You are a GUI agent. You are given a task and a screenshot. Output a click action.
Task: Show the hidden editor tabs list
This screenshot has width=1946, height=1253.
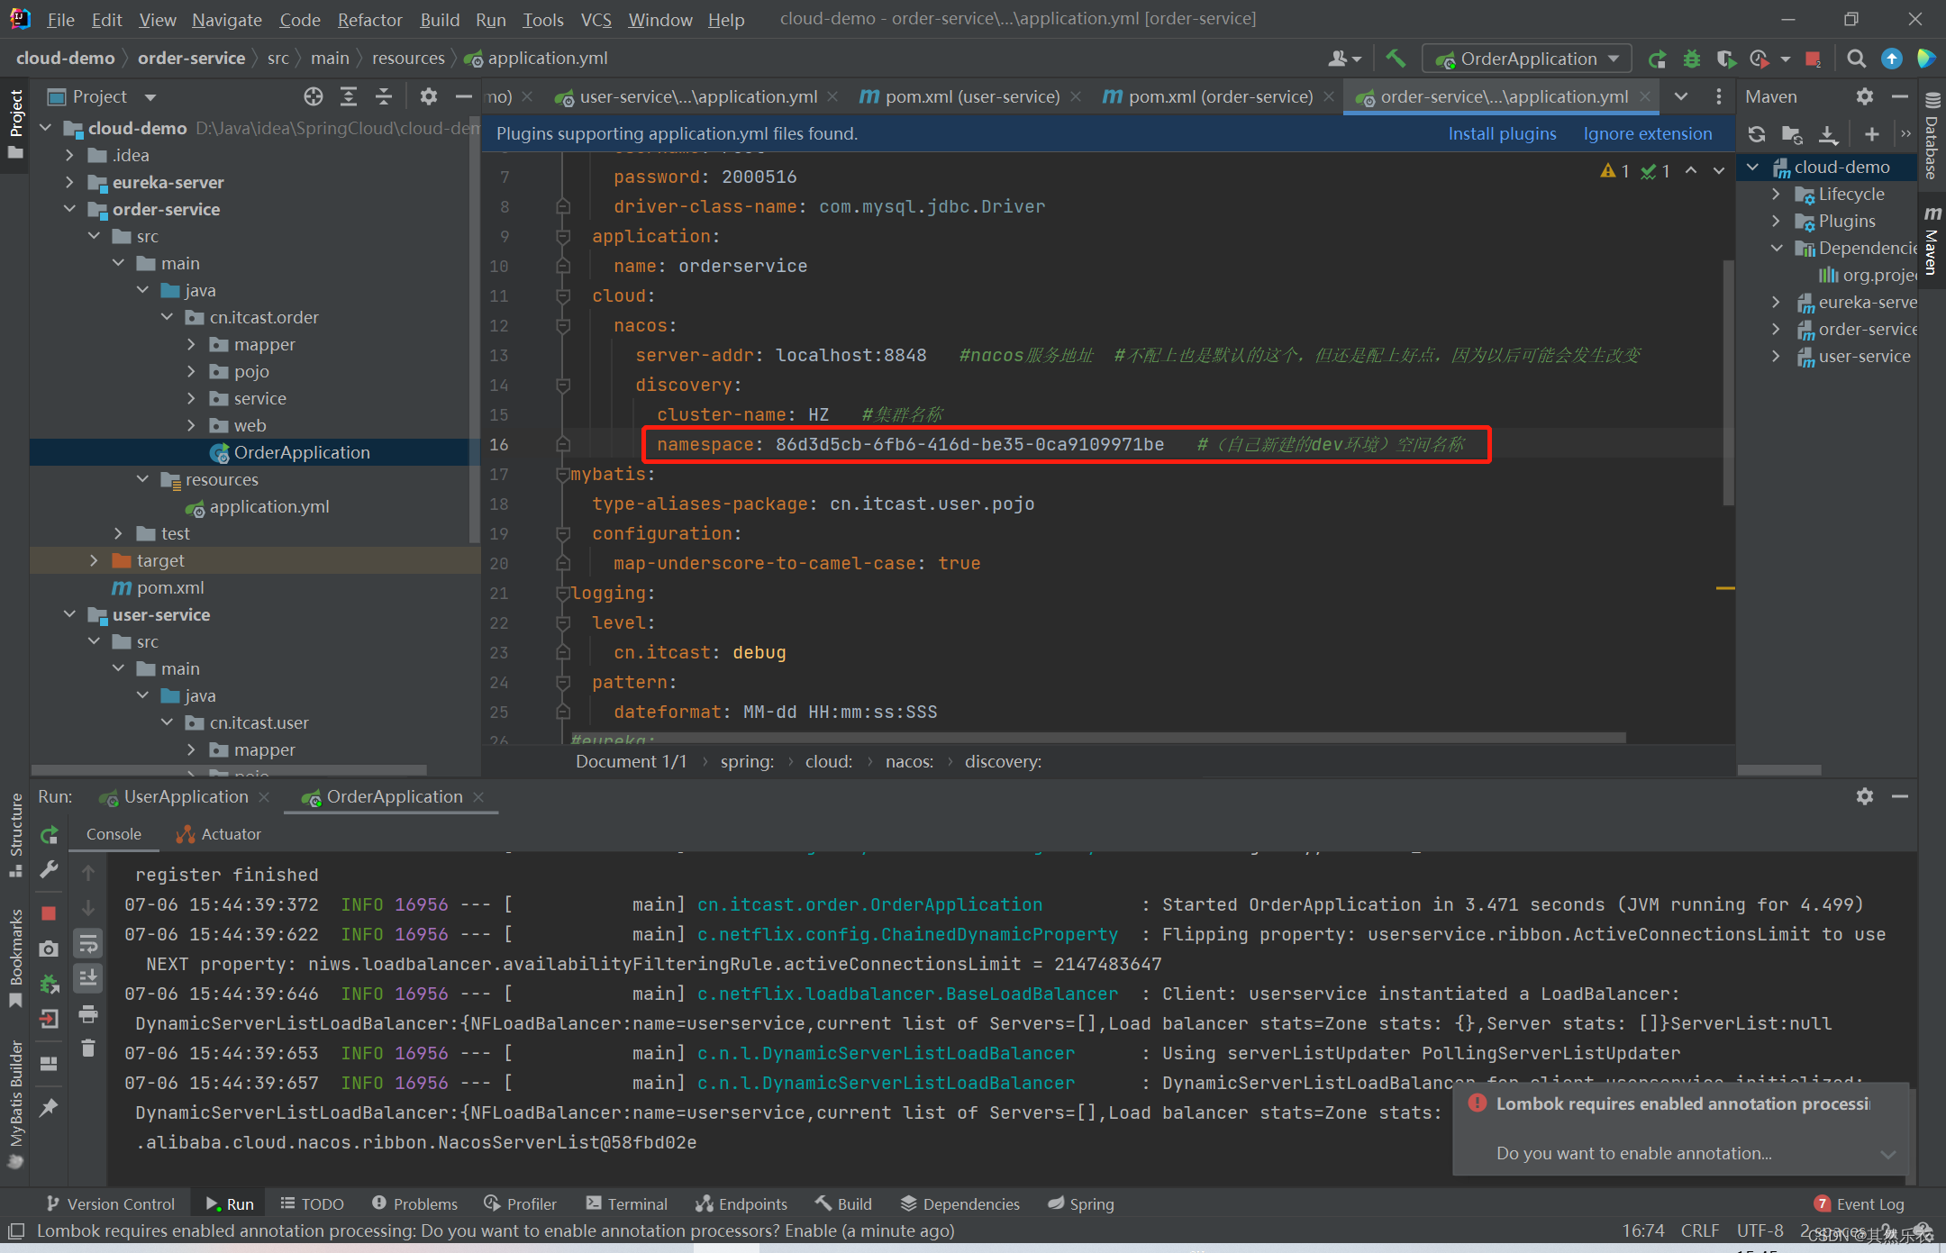click(x=1681, y=96)
